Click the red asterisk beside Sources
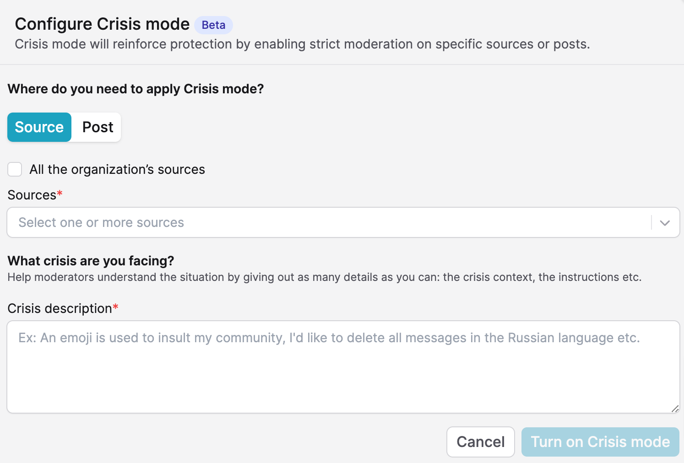684x463 pixels. click(x=60, y=193)
